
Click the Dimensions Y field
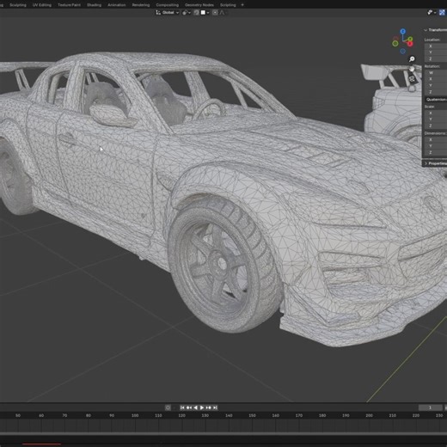(x=436, y=146)
